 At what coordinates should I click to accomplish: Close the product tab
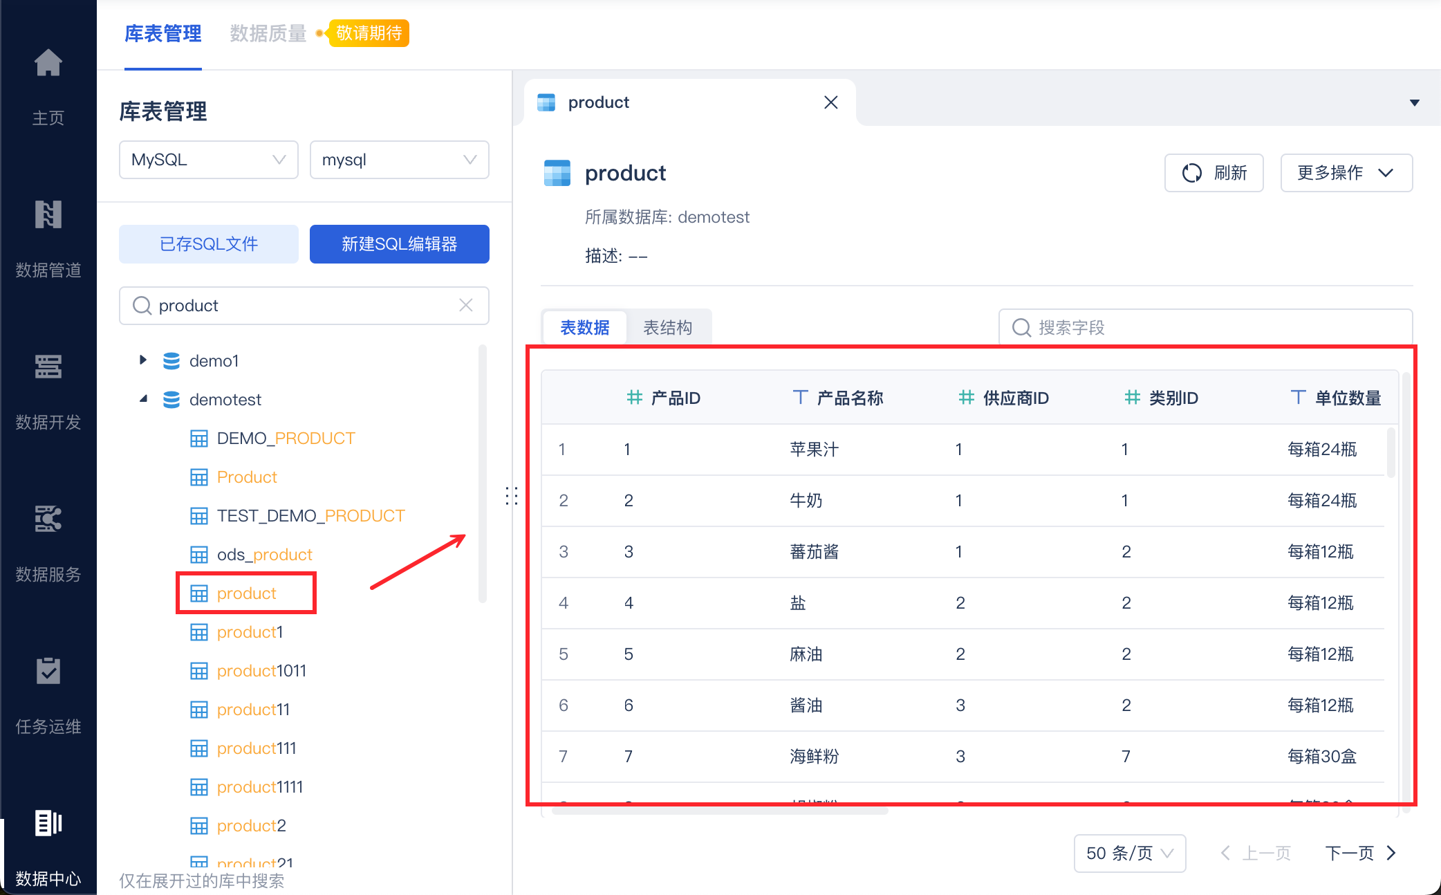[x=831, y=103]
